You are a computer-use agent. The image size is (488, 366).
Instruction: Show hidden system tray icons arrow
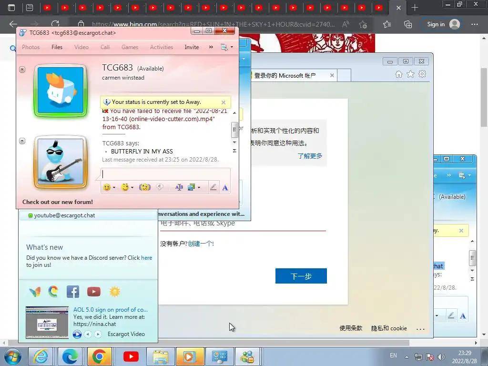pos(407,357)
